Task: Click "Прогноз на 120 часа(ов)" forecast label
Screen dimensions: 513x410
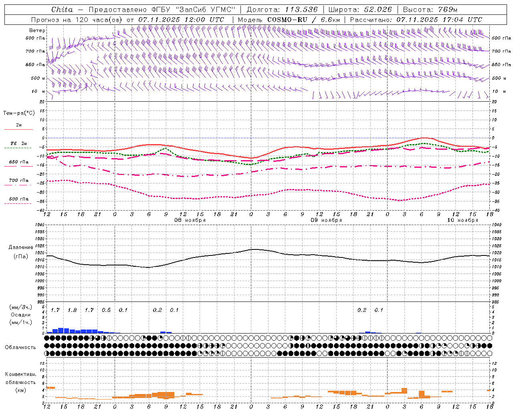Action: point(77,20)
